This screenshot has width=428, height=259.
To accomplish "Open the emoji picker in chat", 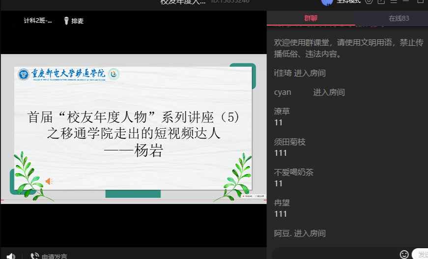I will (x=404, y=254).
